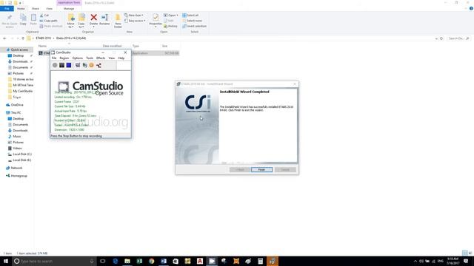This screenshot has height=266, width=474.
Task: Open CamStudio Options menu
Action: (x=77, y=58)
